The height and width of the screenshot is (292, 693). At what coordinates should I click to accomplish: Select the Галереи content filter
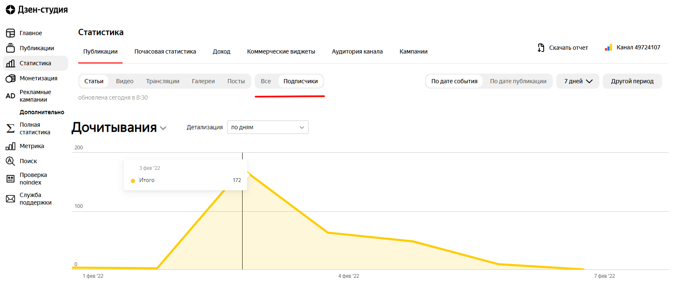point(203,81)
